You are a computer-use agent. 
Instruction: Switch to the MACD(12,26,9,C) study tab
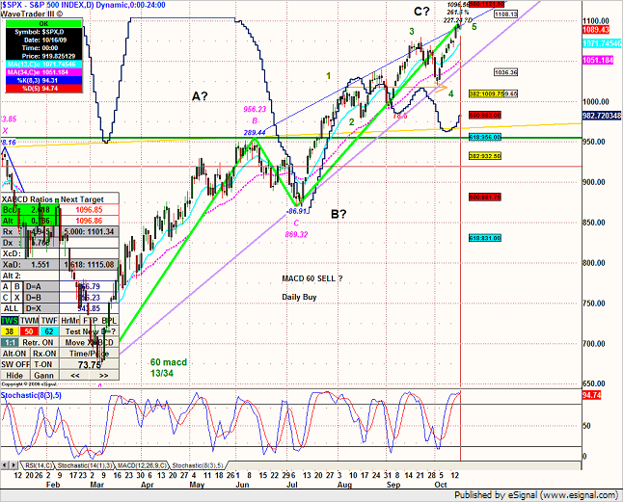point(143,465)
